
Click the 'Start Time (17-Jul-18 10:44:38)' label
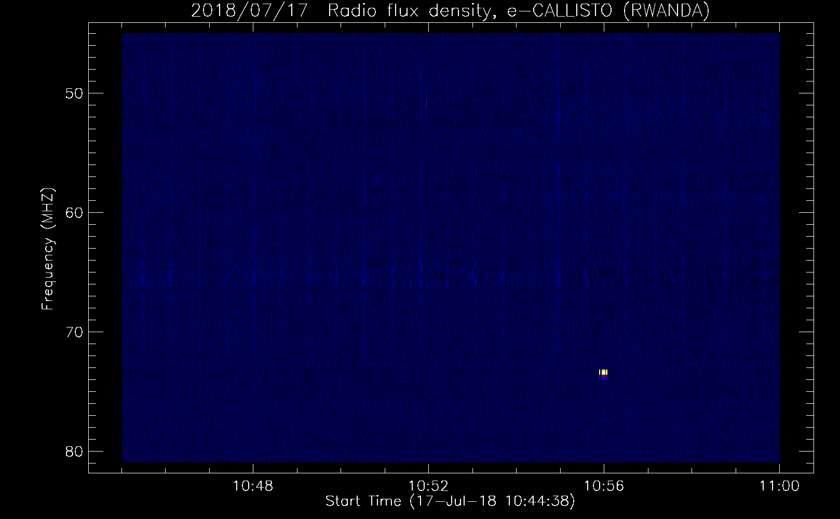click(450, 502)
